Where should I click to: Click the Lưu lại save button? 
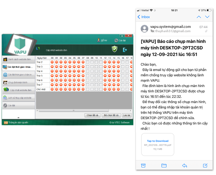pyautogui.click(x=127, y=116)
